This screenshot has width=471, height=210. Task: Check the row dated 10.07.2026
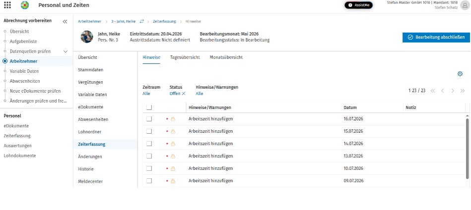coord(149,168)
